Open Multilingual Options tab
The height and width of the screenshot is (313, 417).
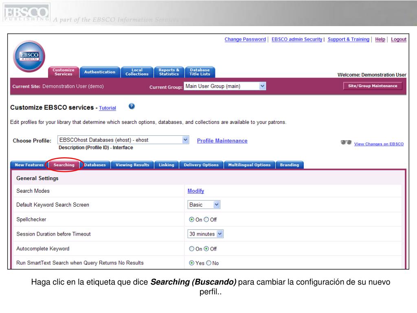point(250,165)
